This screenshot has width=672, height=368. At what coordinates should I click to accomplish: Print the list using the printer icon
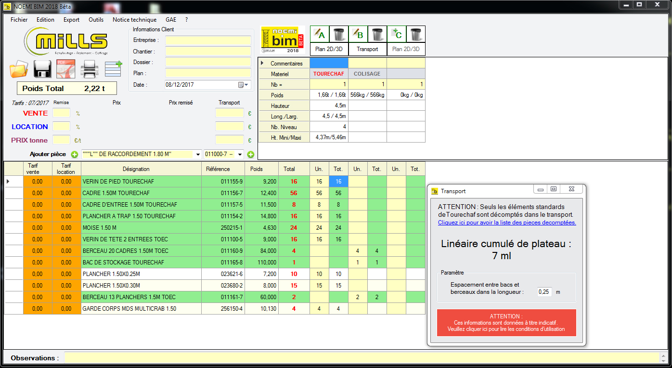[90, 69]
